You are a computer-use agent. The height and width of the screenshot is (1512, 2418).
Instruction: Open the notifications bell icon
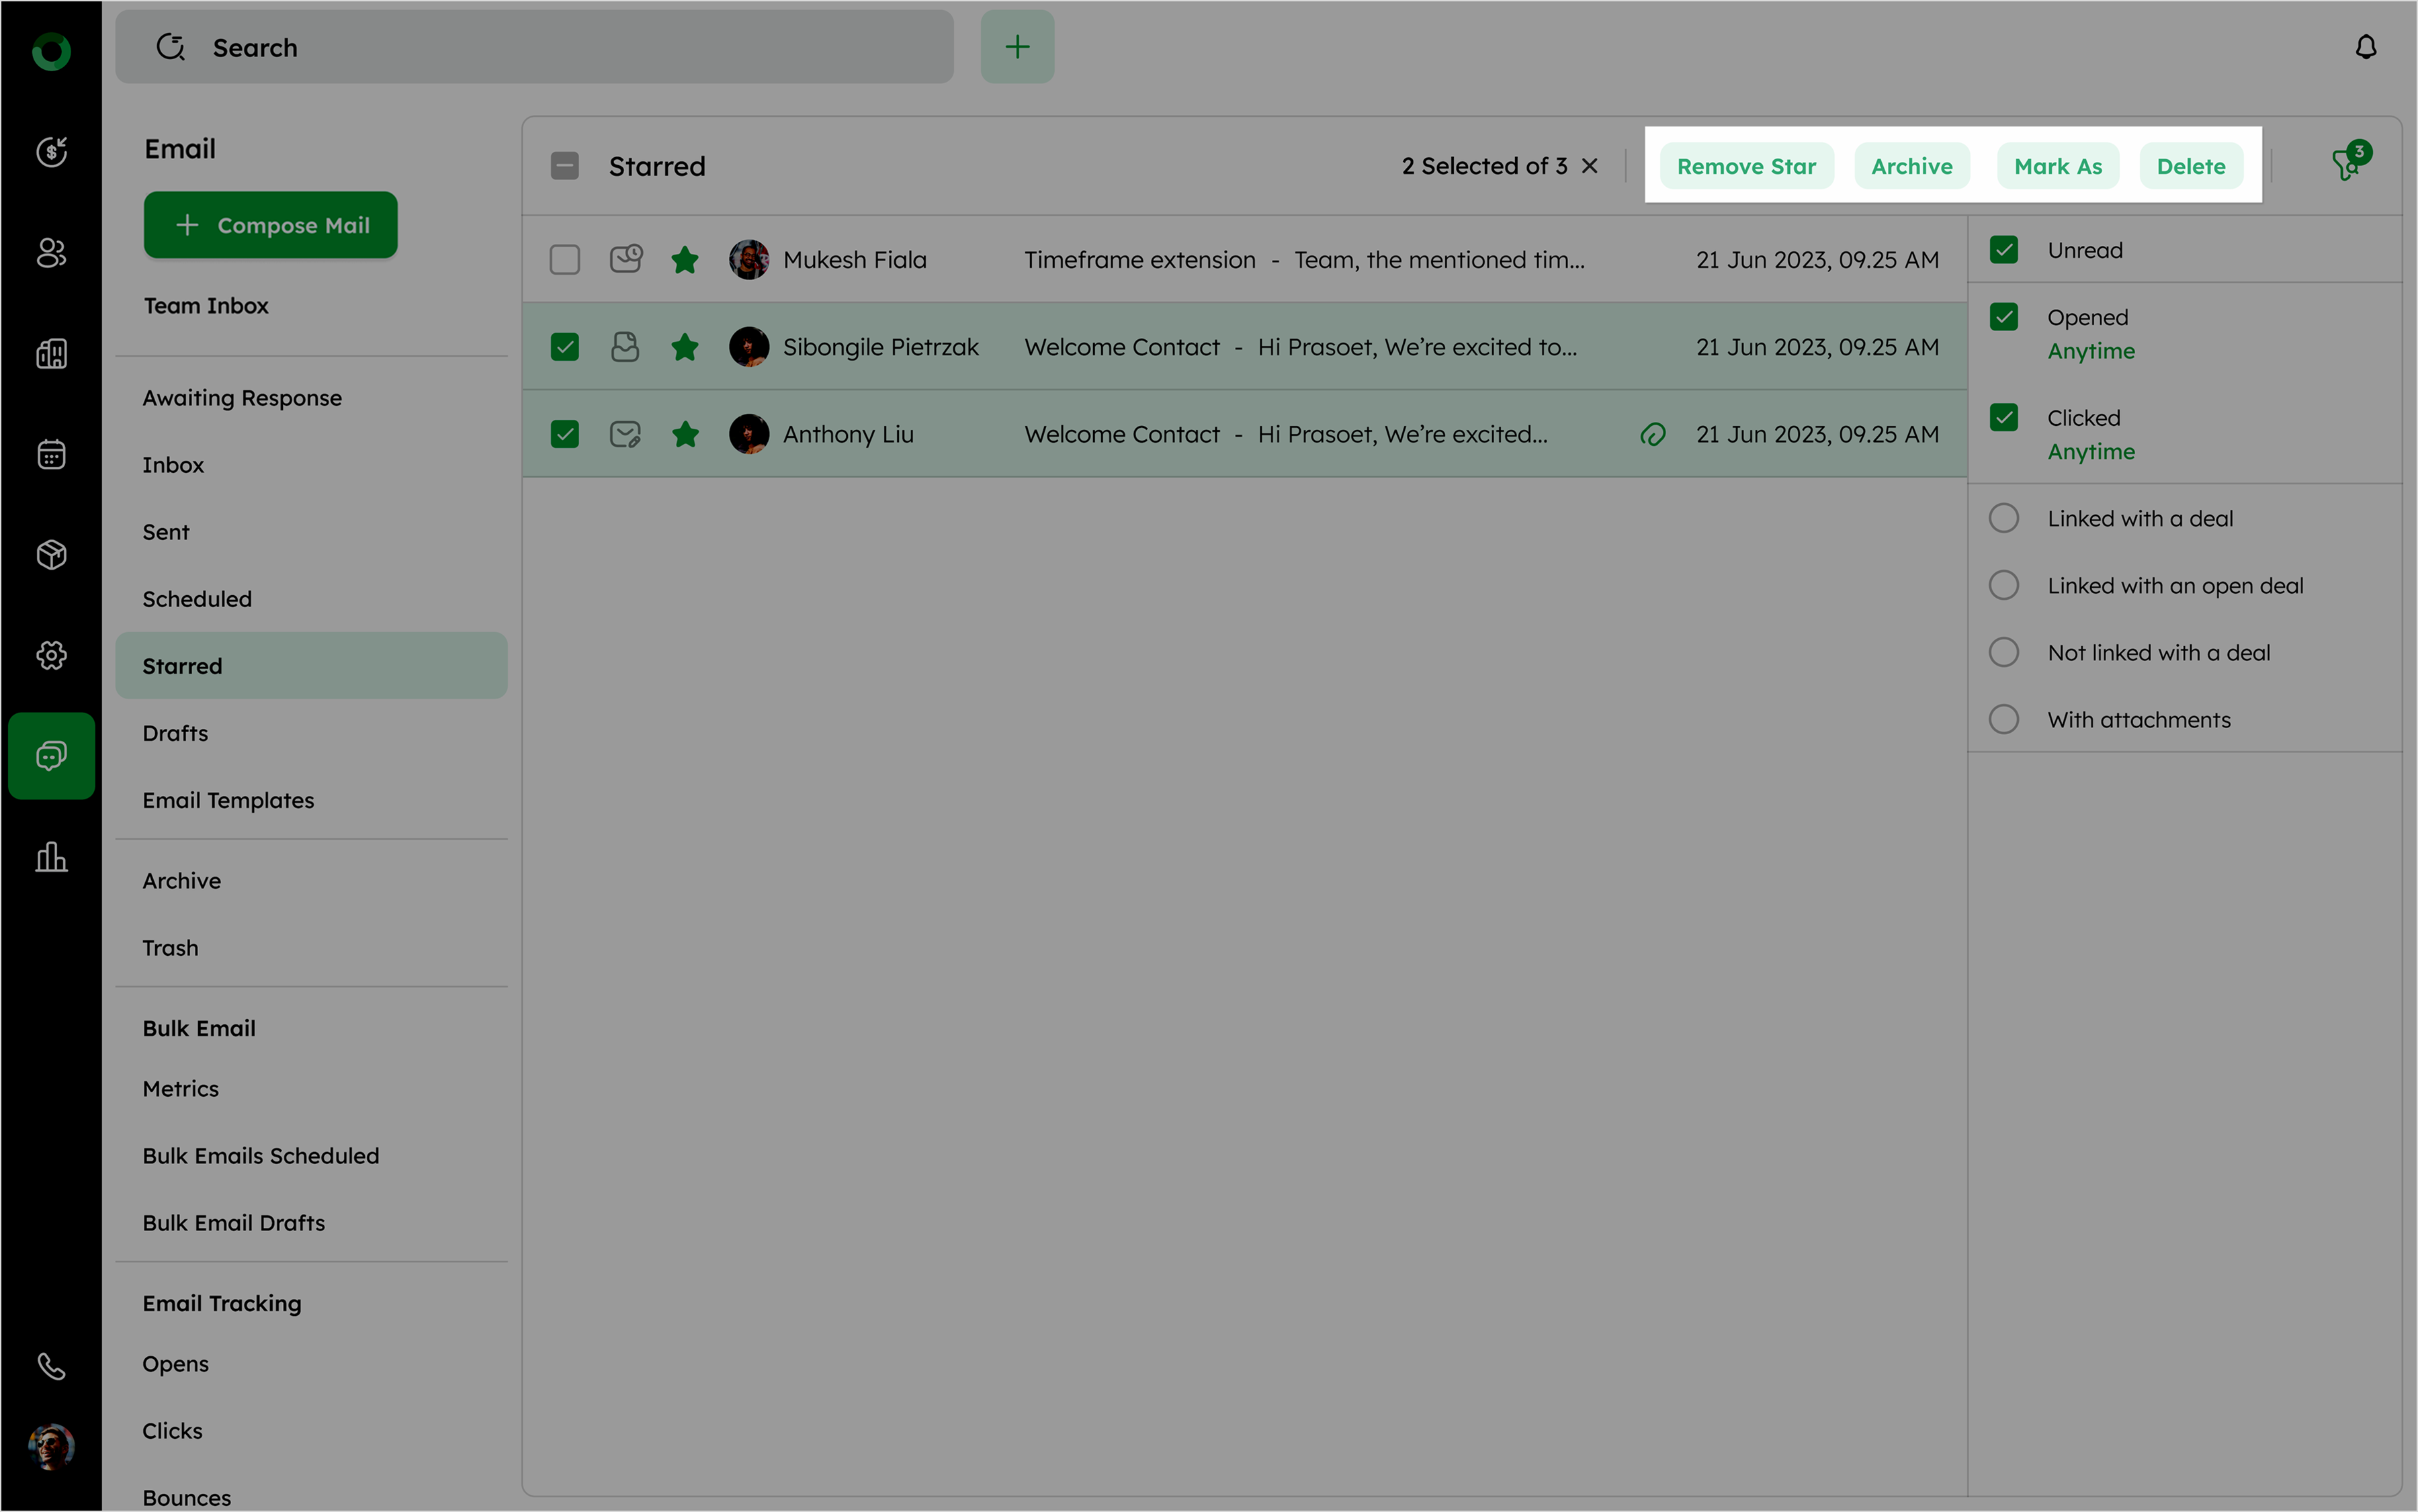(2365, 47)
